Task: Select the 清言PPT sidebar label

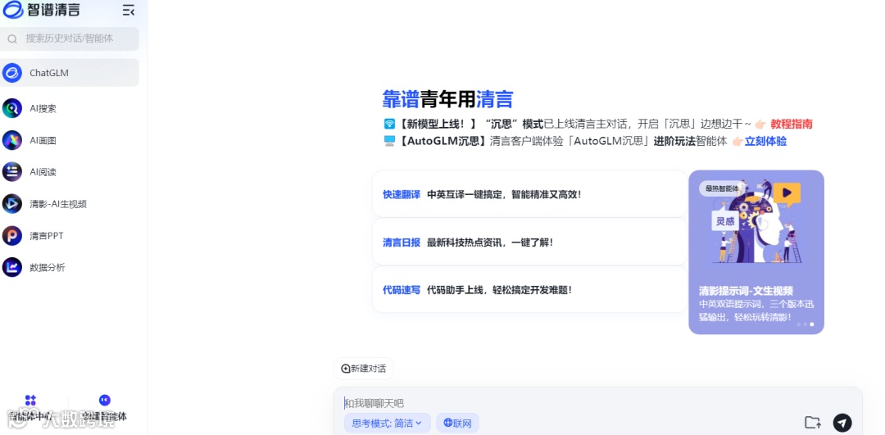Action: point(46,236)
